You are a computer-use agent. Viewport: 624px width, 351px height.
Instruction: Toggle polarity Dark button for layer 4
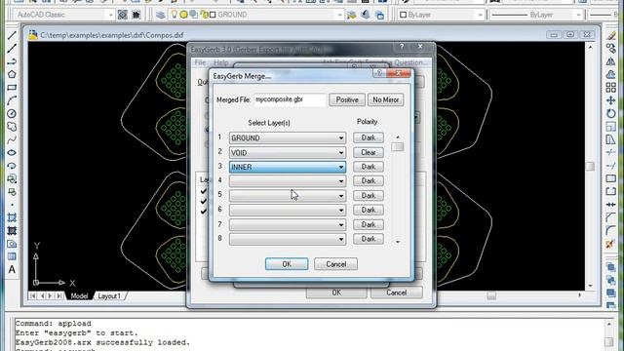point(369,180)
